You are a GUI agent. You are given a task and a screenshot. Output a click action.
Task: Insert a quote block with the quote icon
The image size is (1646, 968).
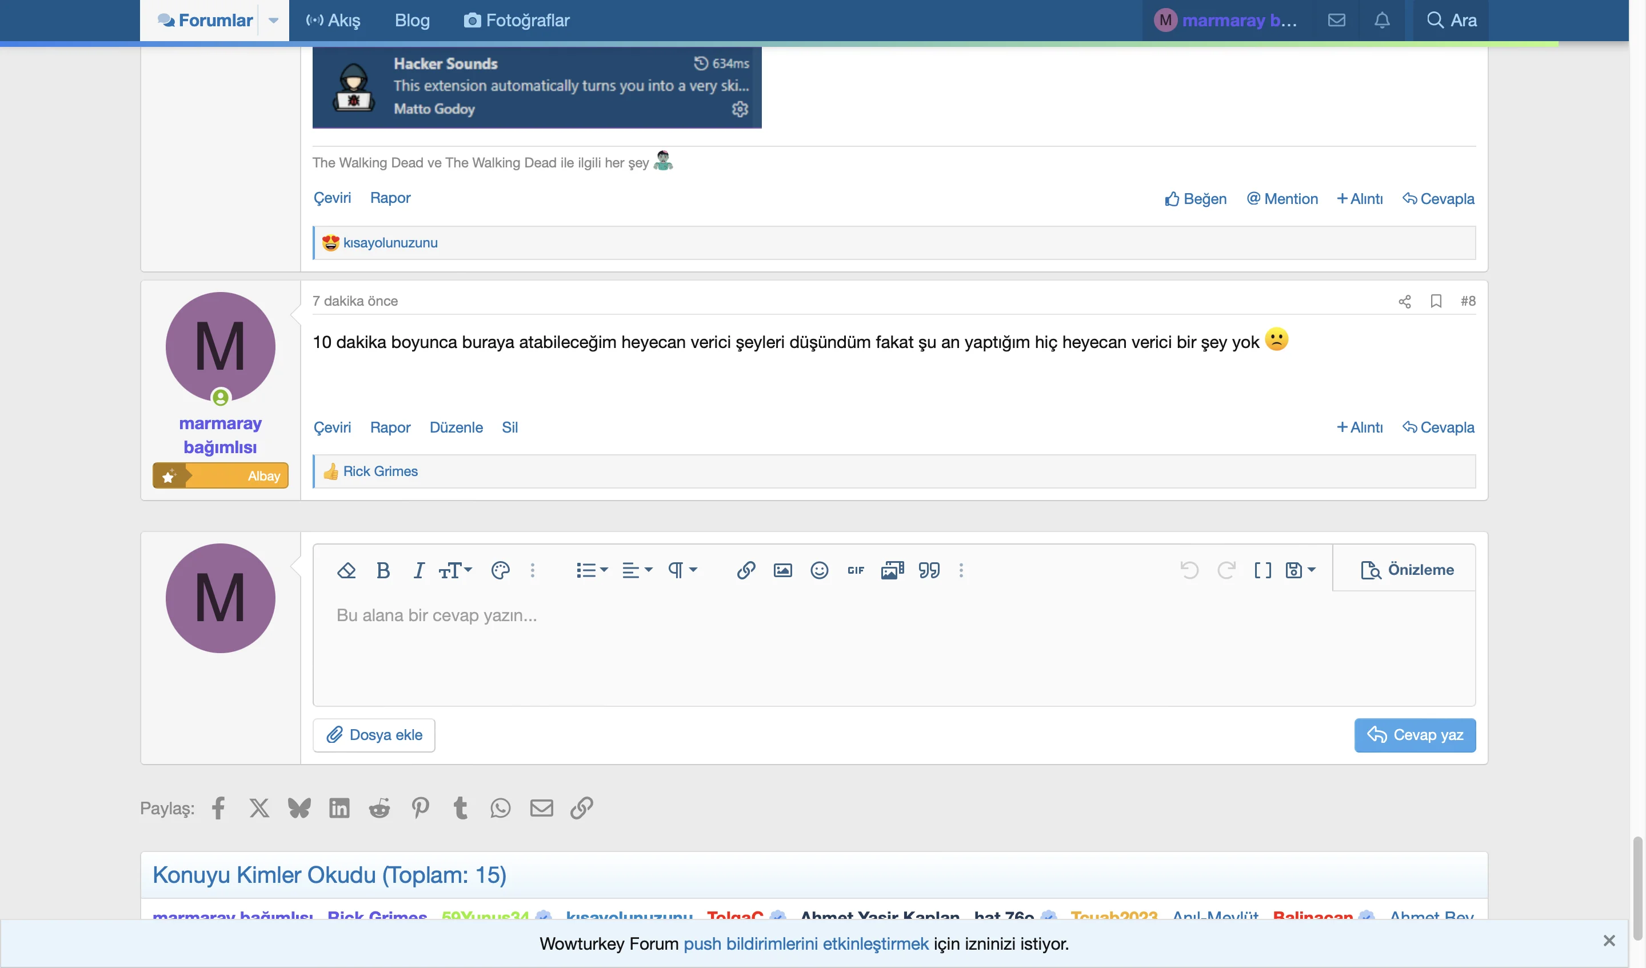tap(929, 570)
